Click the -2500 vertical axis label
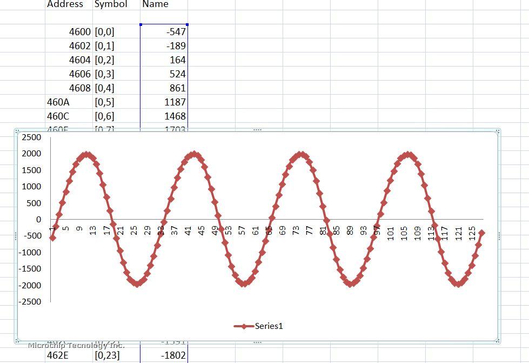The height and width of the screenshot is (363, 529). pos(30,302)
